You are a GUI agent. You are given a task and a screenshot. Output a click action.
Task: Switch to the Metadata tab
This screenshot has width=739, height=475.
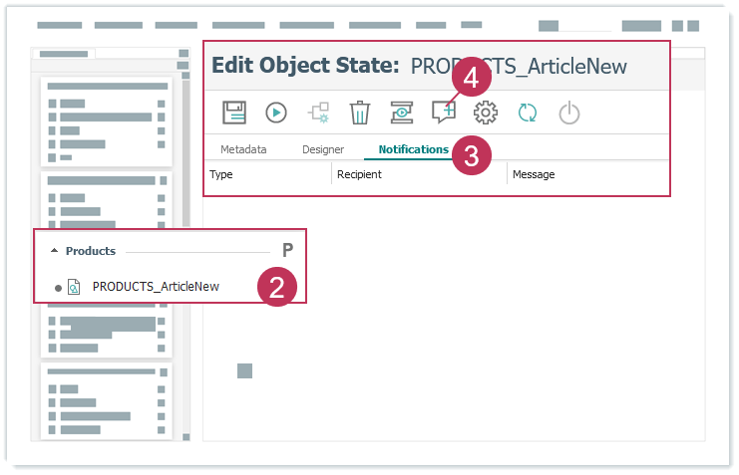click(x=243, y=149)
